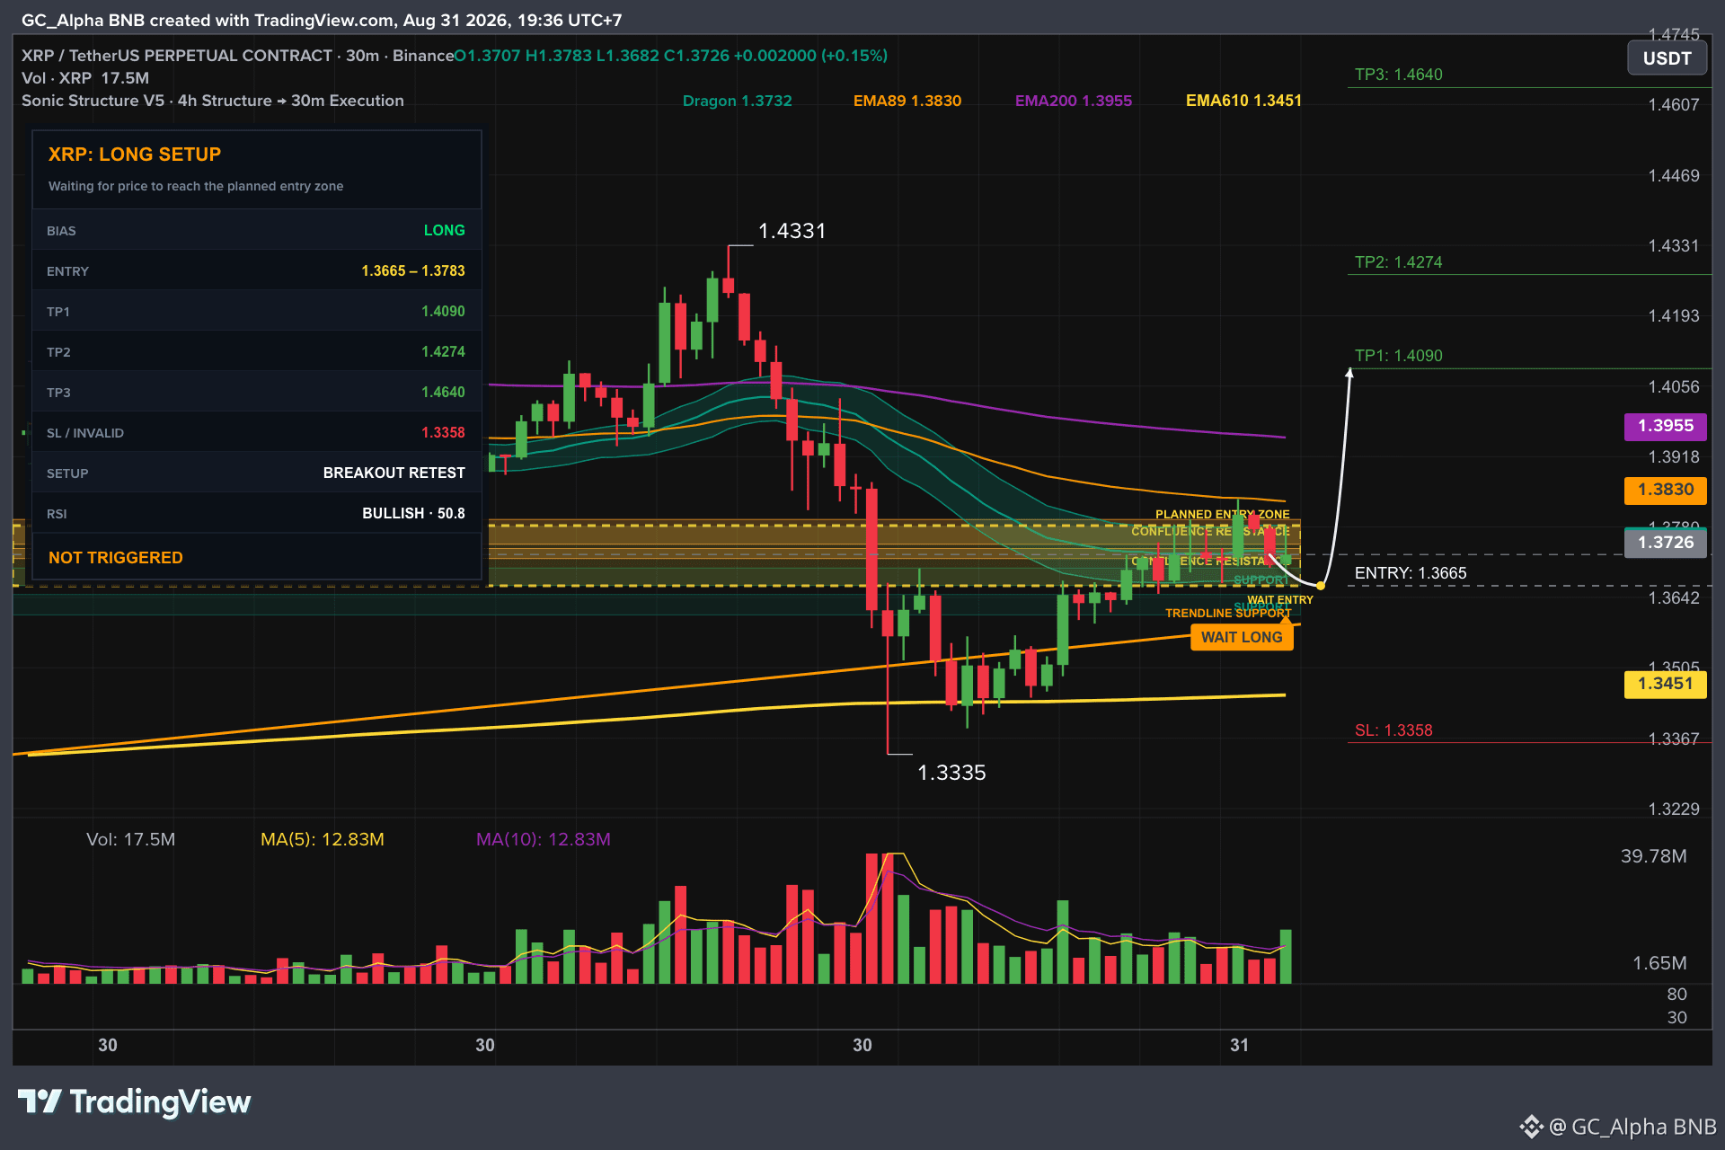Select the SL: 1.3358 line label

coord(1393,730)
